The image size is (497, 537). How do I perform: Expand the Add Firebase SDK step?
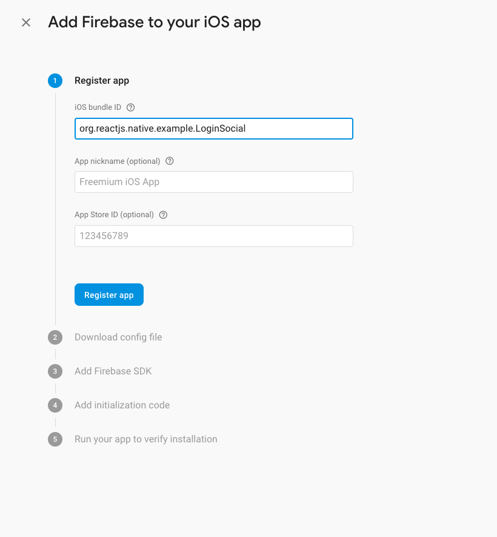113,371
